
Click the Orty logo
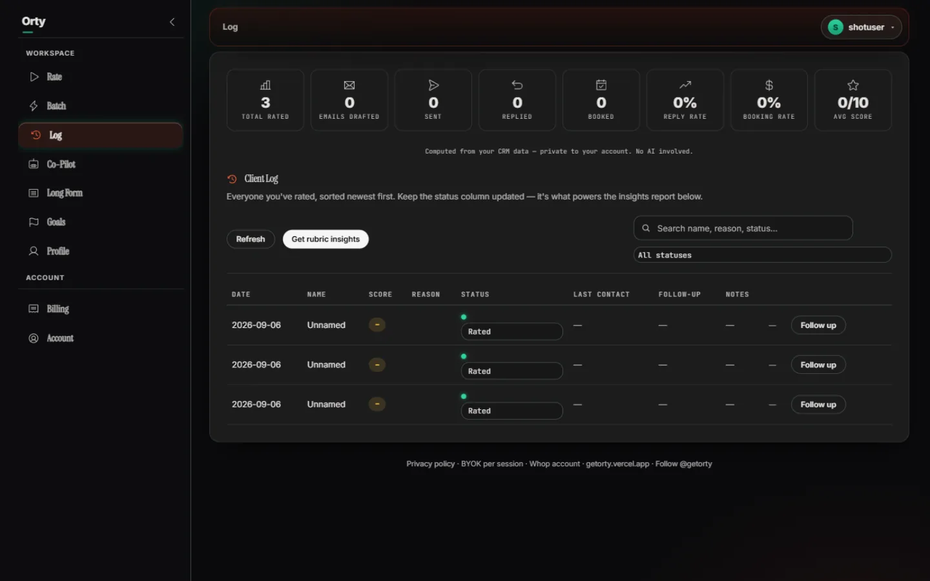pyautogui.click(x=34, y=21)
